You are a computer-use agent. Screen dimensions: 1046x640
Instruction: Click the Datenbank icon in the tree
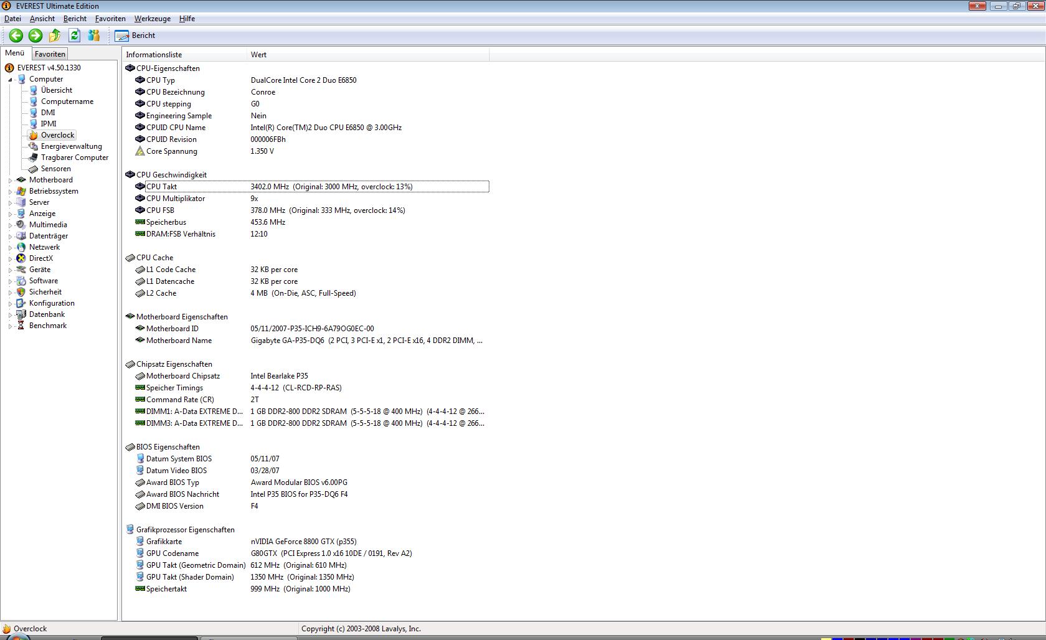[21, 314]
